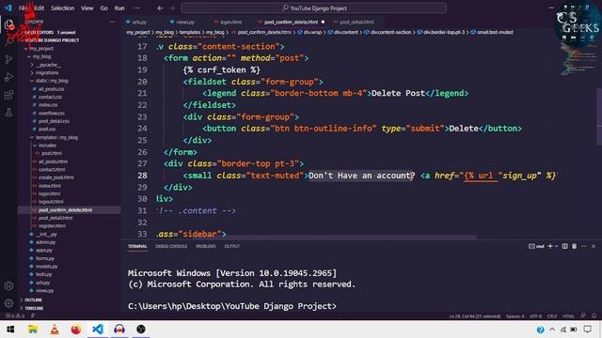The width and height of the screenshot is (602, 338).
Task: Switch to the Debug Console panel tab
Action: coord(171,246)
